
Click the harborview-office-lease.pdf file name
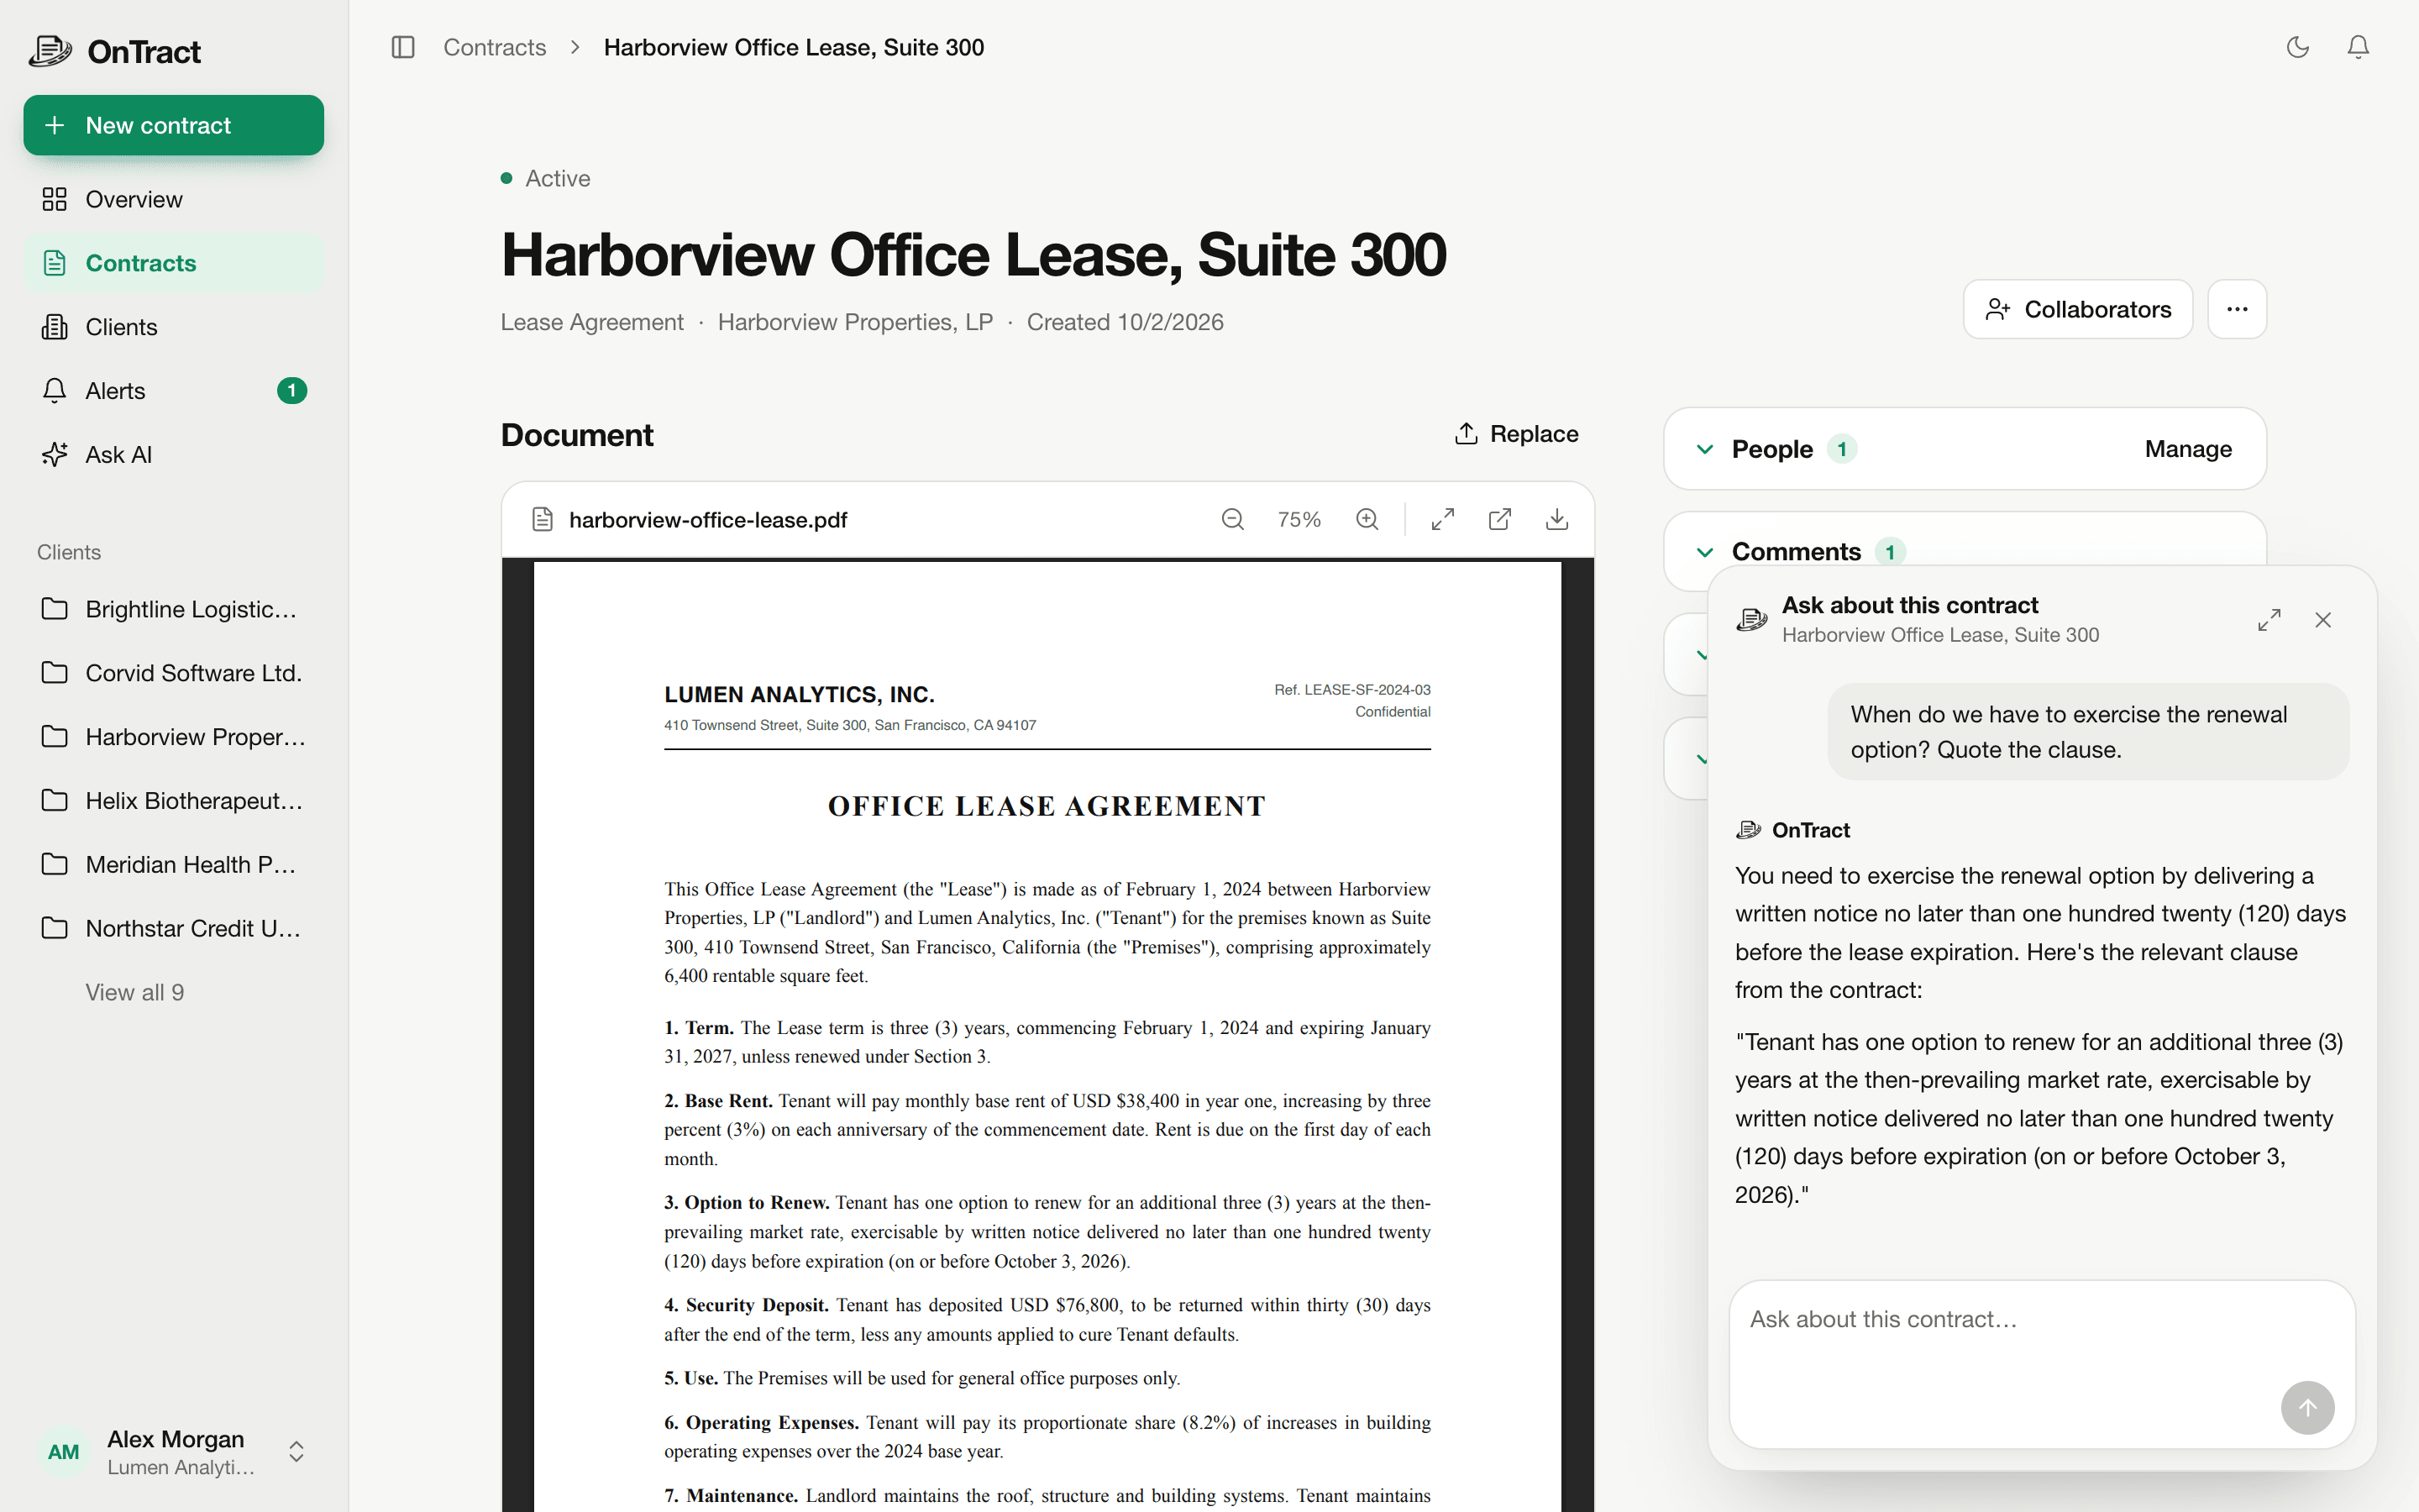[x=708, y=520]
